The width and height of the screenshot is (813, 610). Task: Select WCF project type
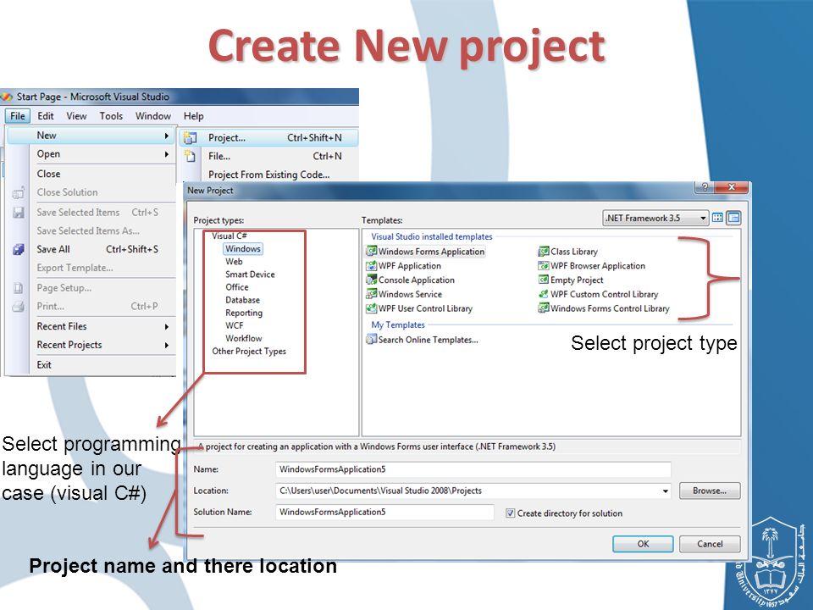click(235, 325)
